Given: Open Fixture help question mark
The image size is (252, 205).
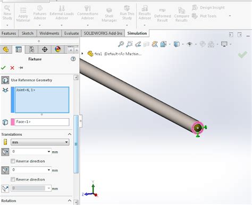Looking at the screenshot, I should [73, 59].
